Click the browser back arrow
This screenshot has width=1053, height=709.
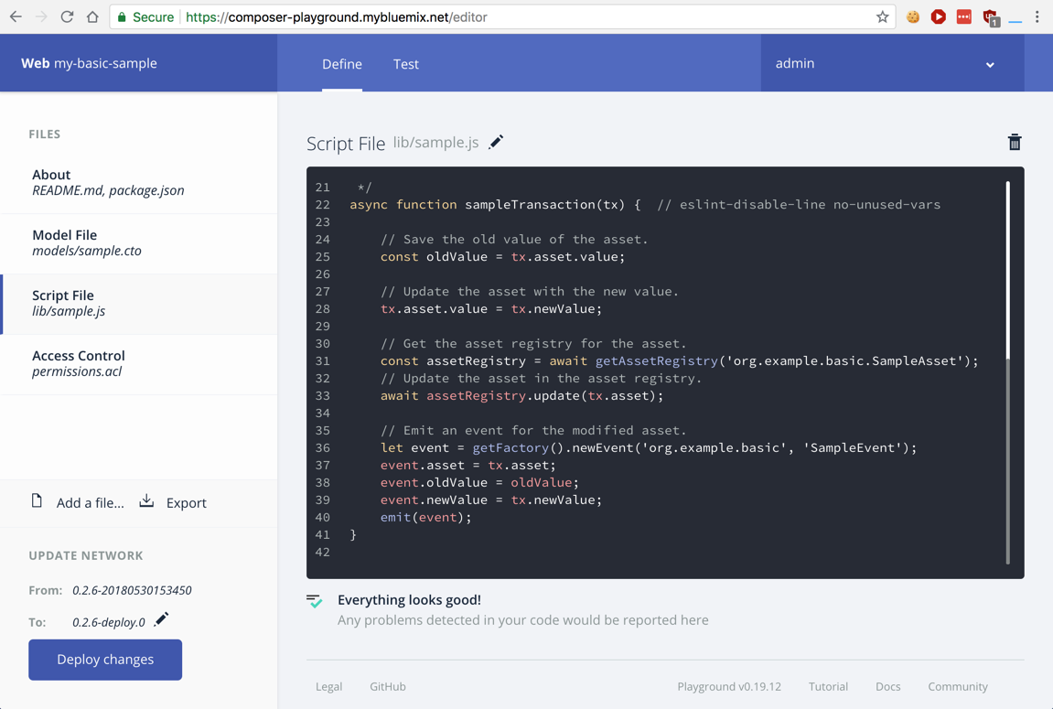pos(16,16)
